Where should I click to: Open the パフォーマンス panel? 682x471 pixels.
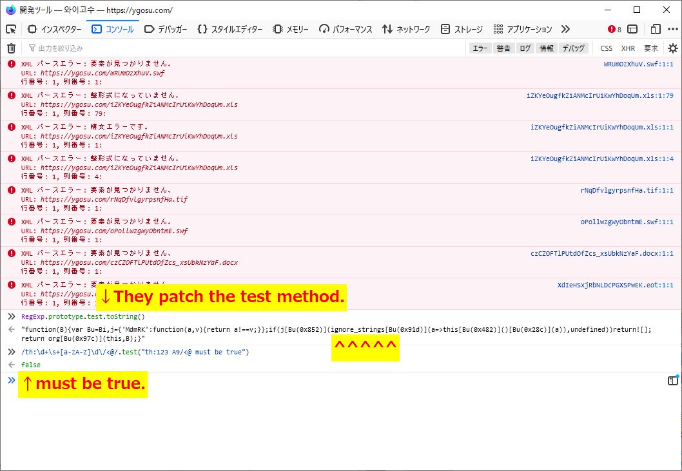click(x=346, y=29)
